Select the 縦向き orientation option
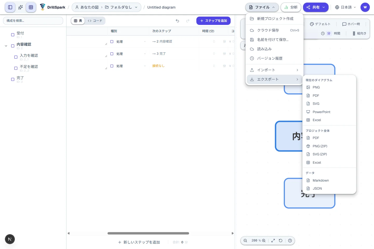Screen dimensions: 374x249 [359, 33]
